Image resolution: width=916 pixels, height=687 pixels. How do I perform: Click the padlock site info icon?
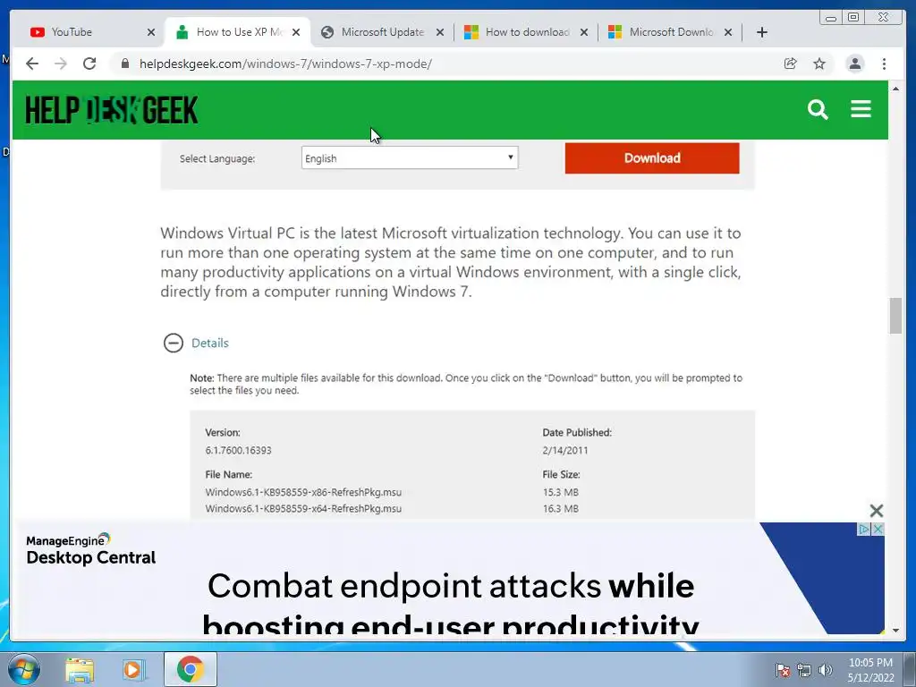tap(125, 64)
